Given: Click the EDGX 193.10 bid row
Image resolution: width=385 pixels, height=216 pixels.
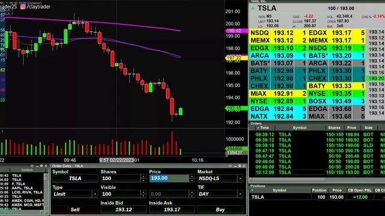Looking at the screenshot, I should [x=278, y=48].
